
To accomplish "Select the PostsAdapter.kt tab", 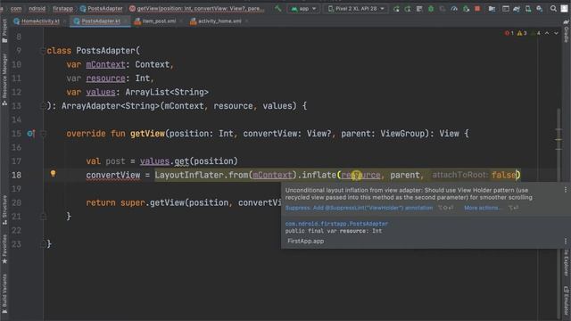I will [101, 21].
